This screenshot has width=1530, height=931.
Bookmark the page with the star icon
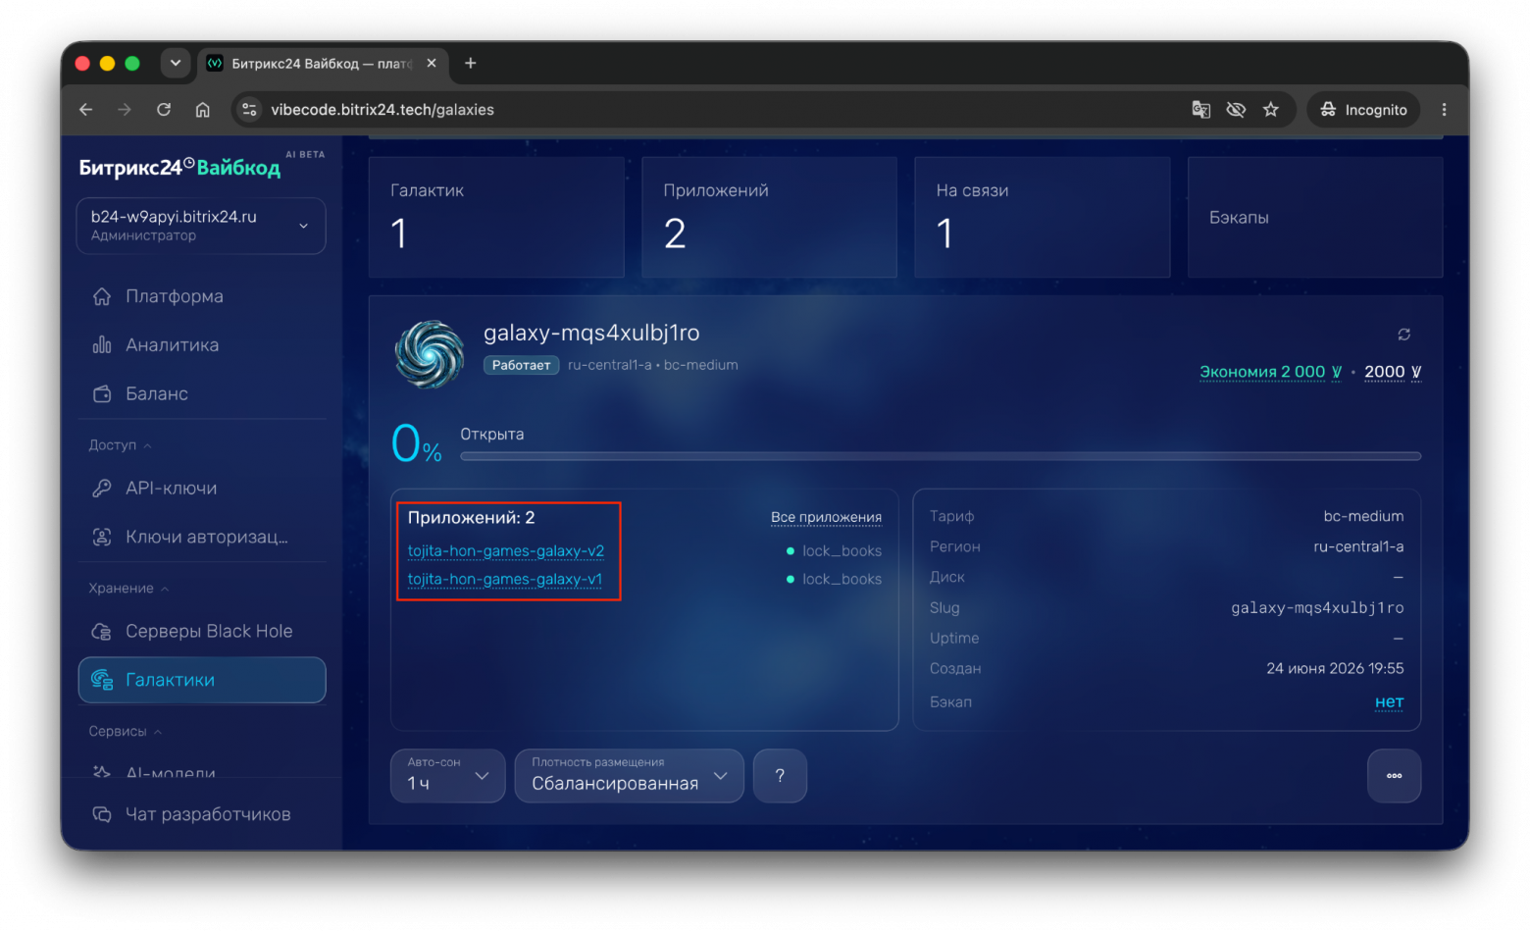click(1271, 110)
